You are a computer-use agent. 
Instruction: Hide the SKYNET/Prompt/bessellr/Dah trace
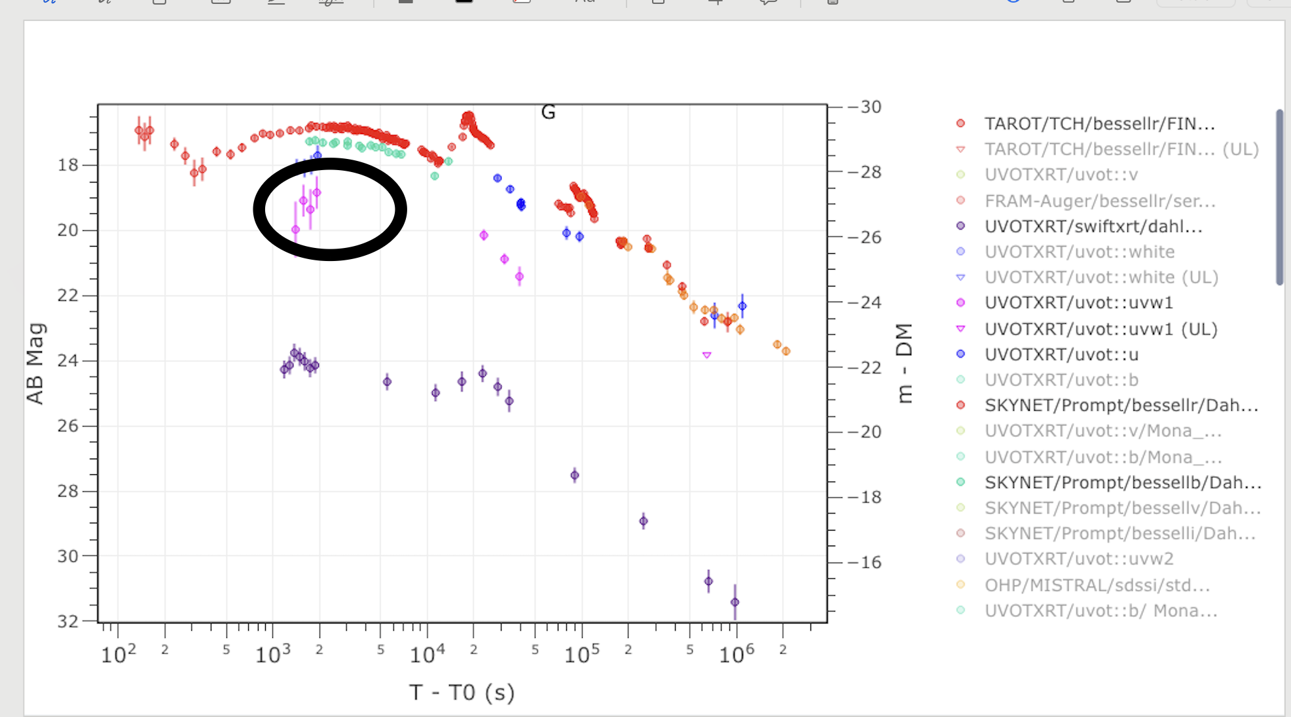point(1121,405)
